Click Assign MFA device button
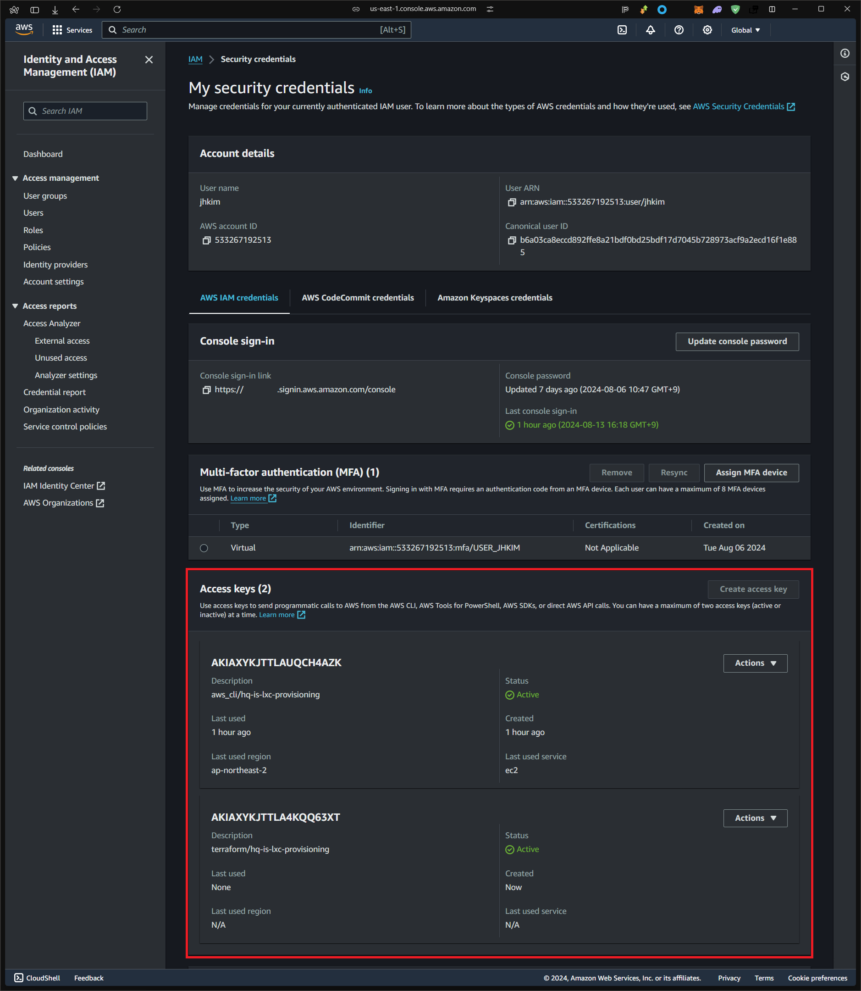The width and height of the screenshot is (861, 991). [x=751, y=473]
